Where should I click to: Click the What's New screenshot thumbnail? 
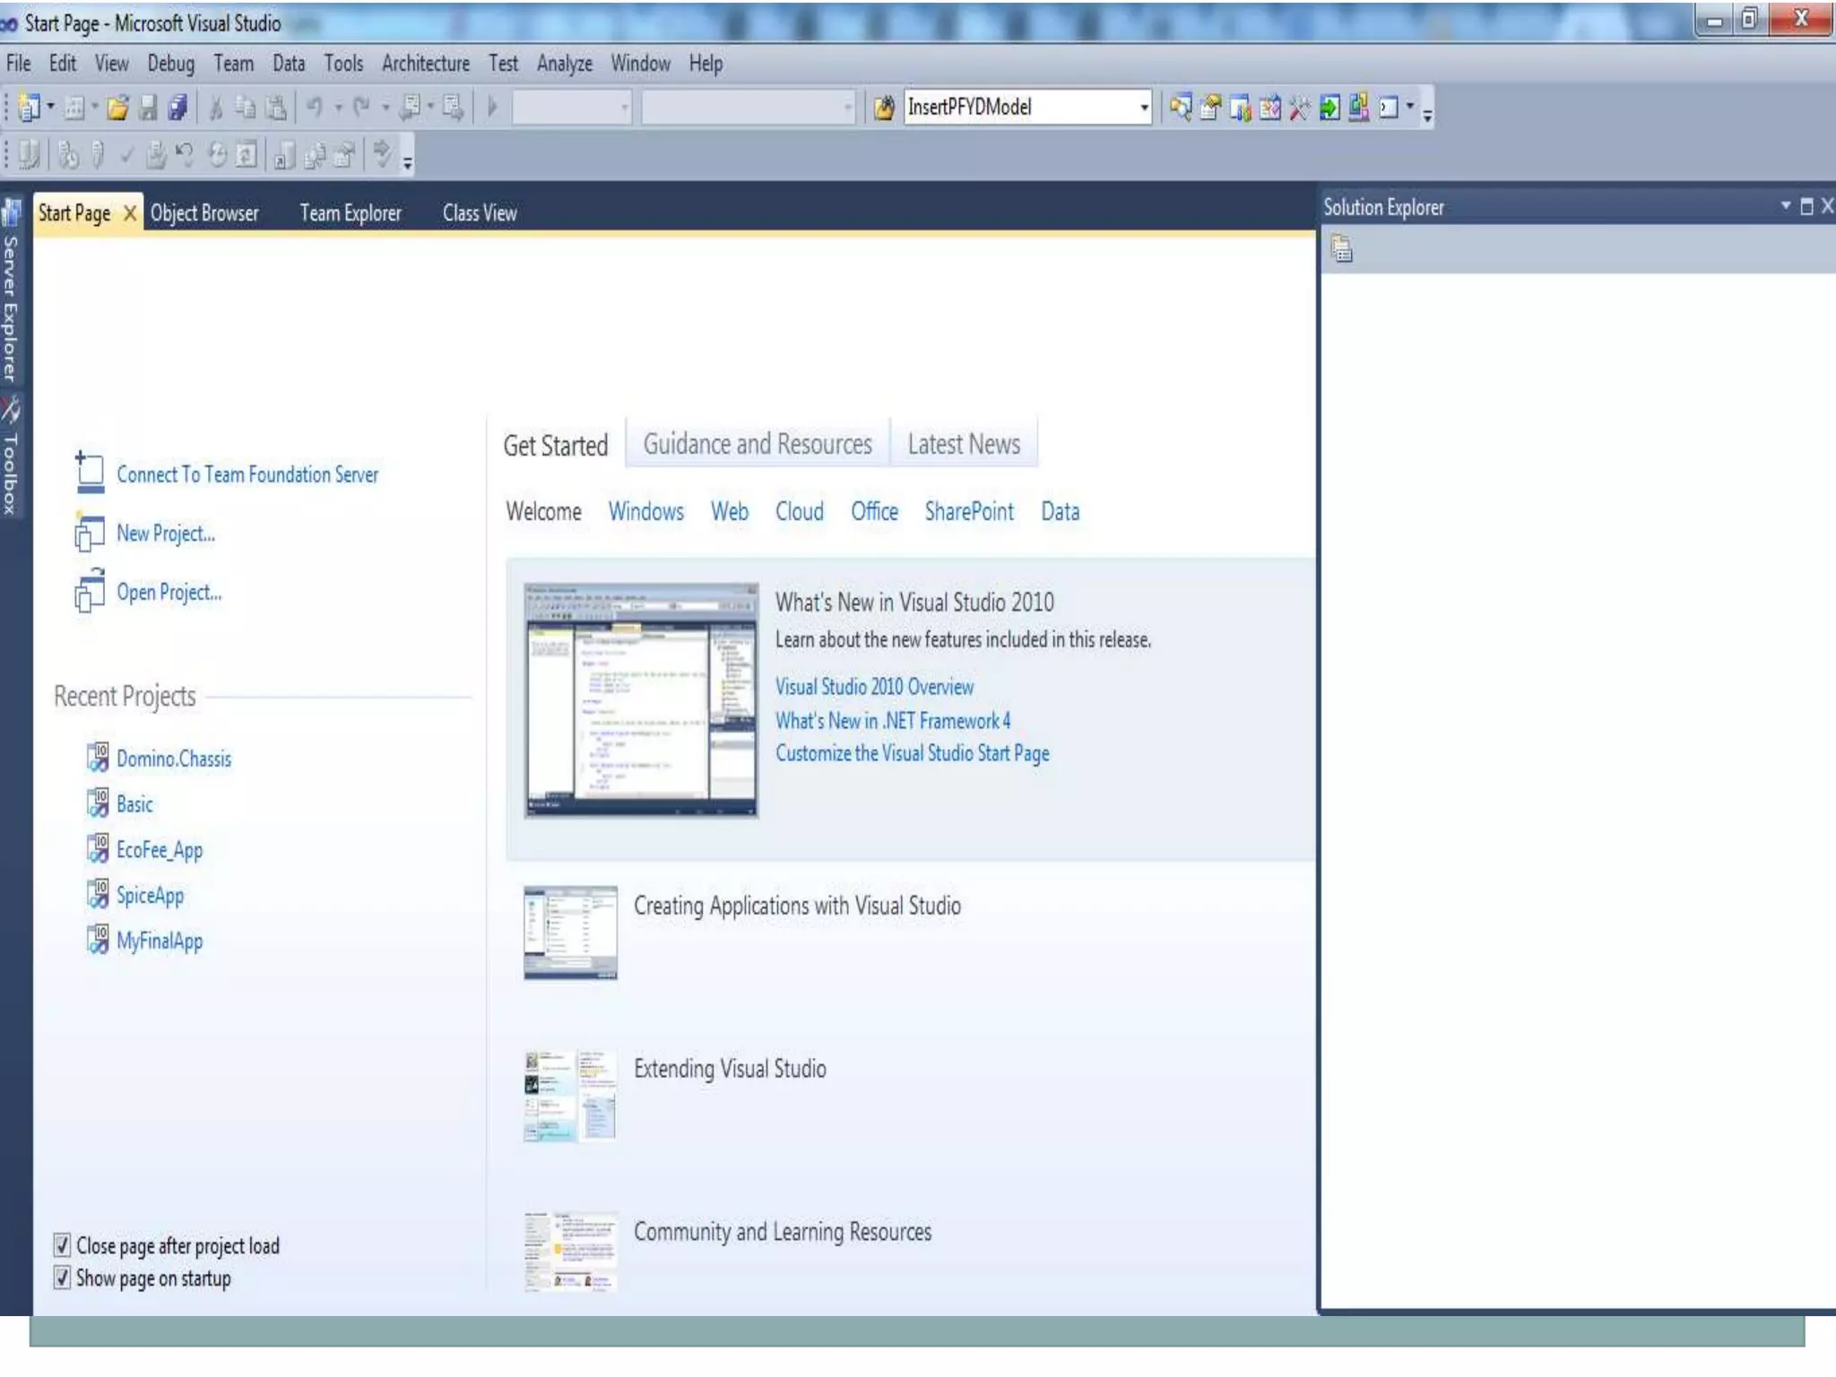pos(641,700)
